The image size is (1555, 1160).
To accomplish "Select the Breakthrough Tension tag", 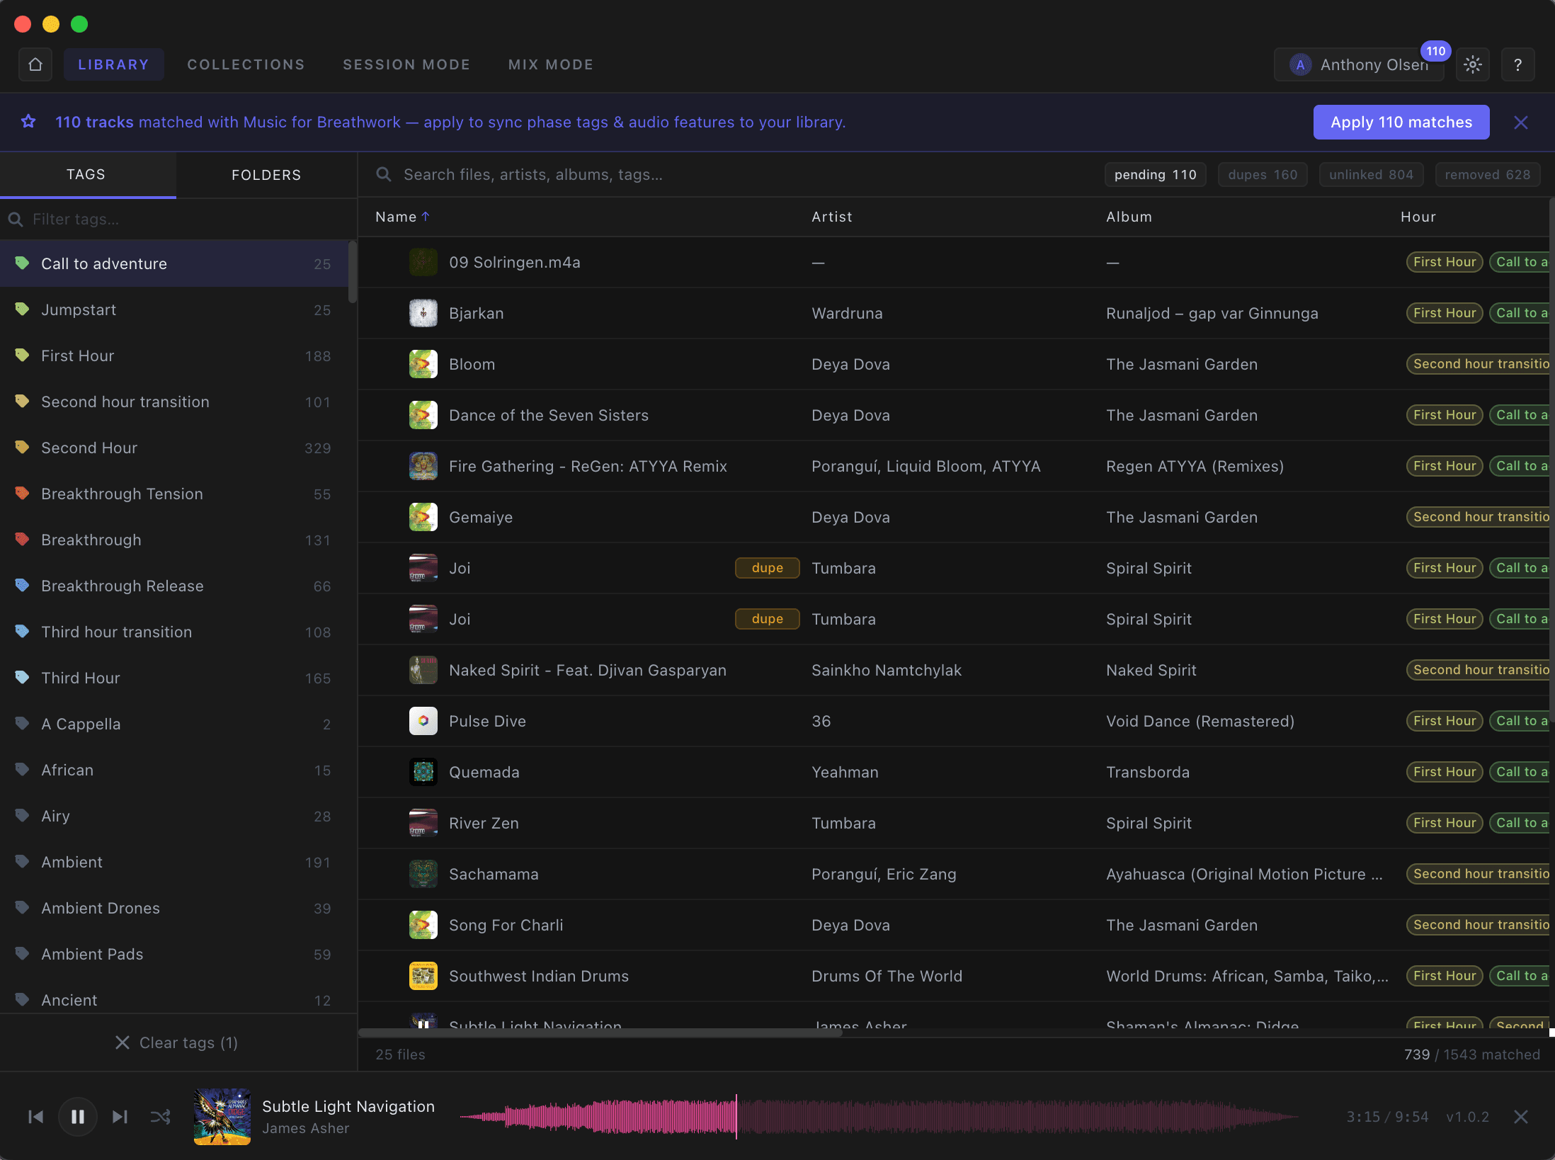I will [x=174, y=494].
